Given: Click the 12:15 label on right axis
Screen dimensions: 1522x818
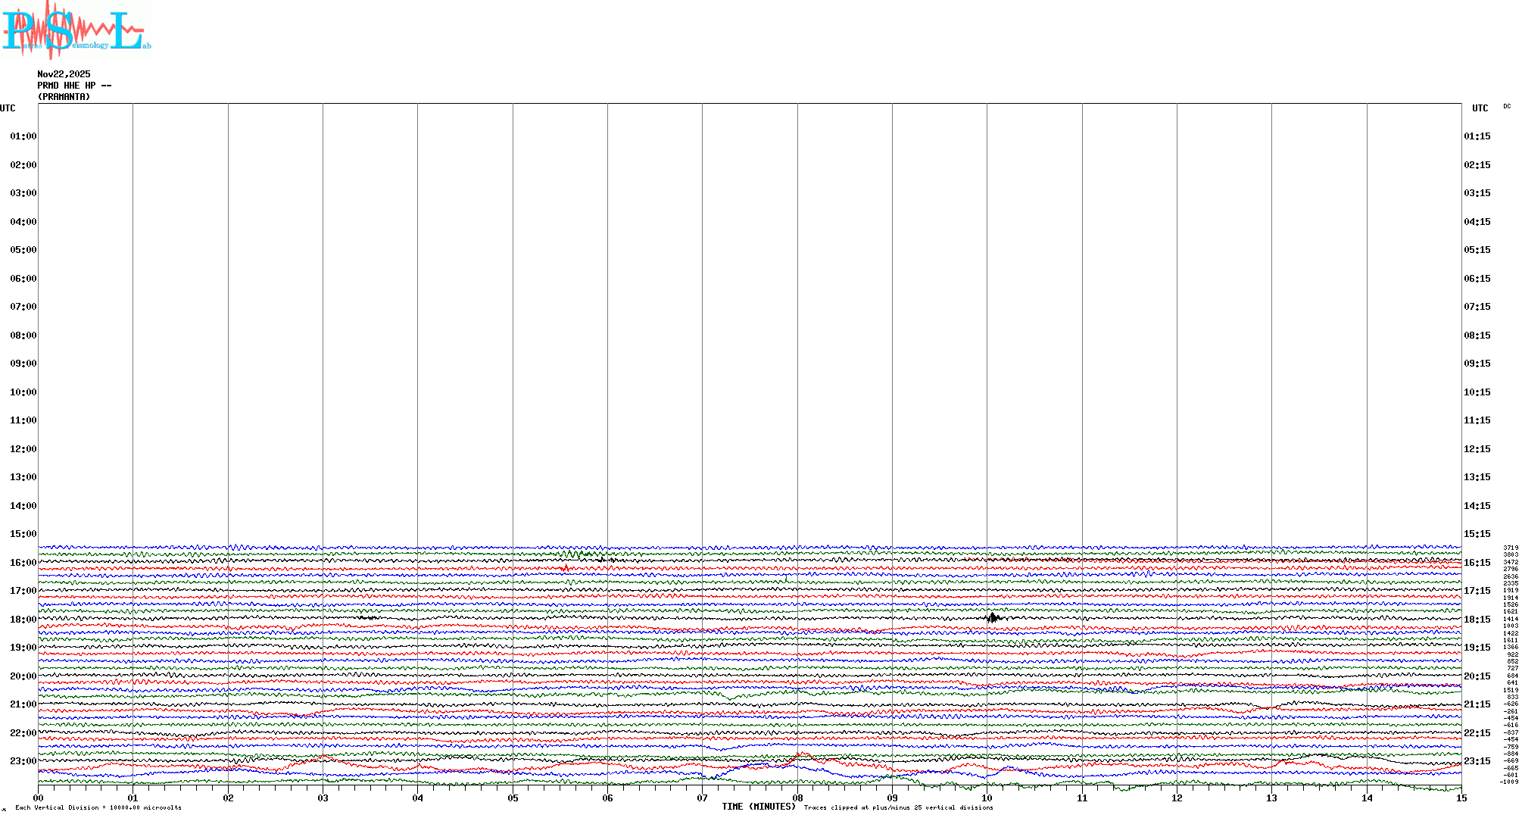Looking at the screenshot, I should click(1477, 449).
